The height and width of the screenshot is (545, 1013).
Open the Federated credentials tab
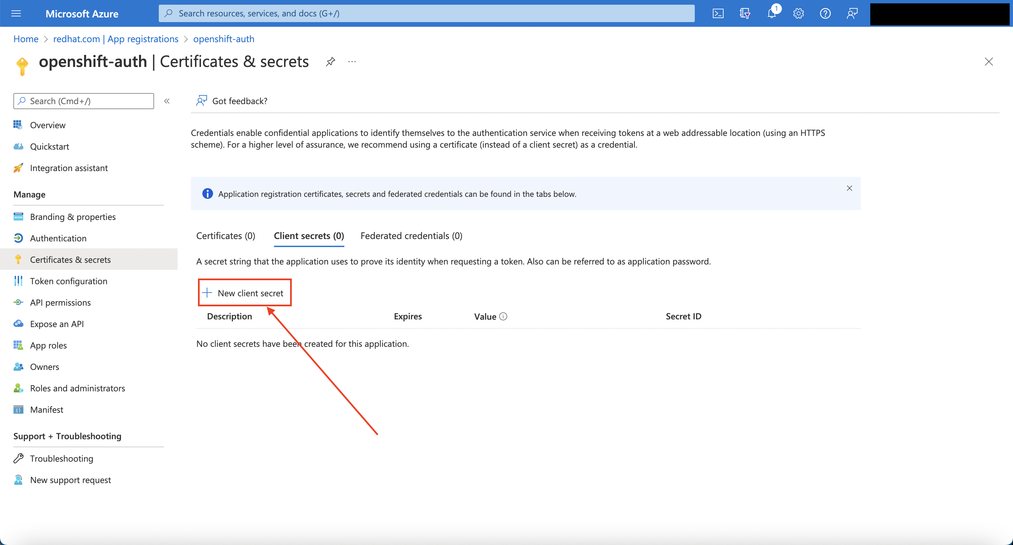point(411,236)
